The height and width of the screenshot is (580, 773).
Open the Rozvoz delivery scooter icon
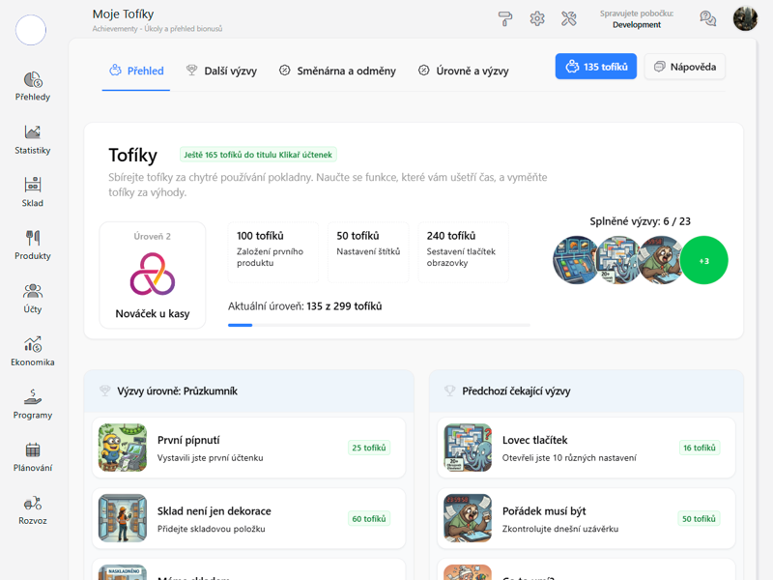[33, 503]
